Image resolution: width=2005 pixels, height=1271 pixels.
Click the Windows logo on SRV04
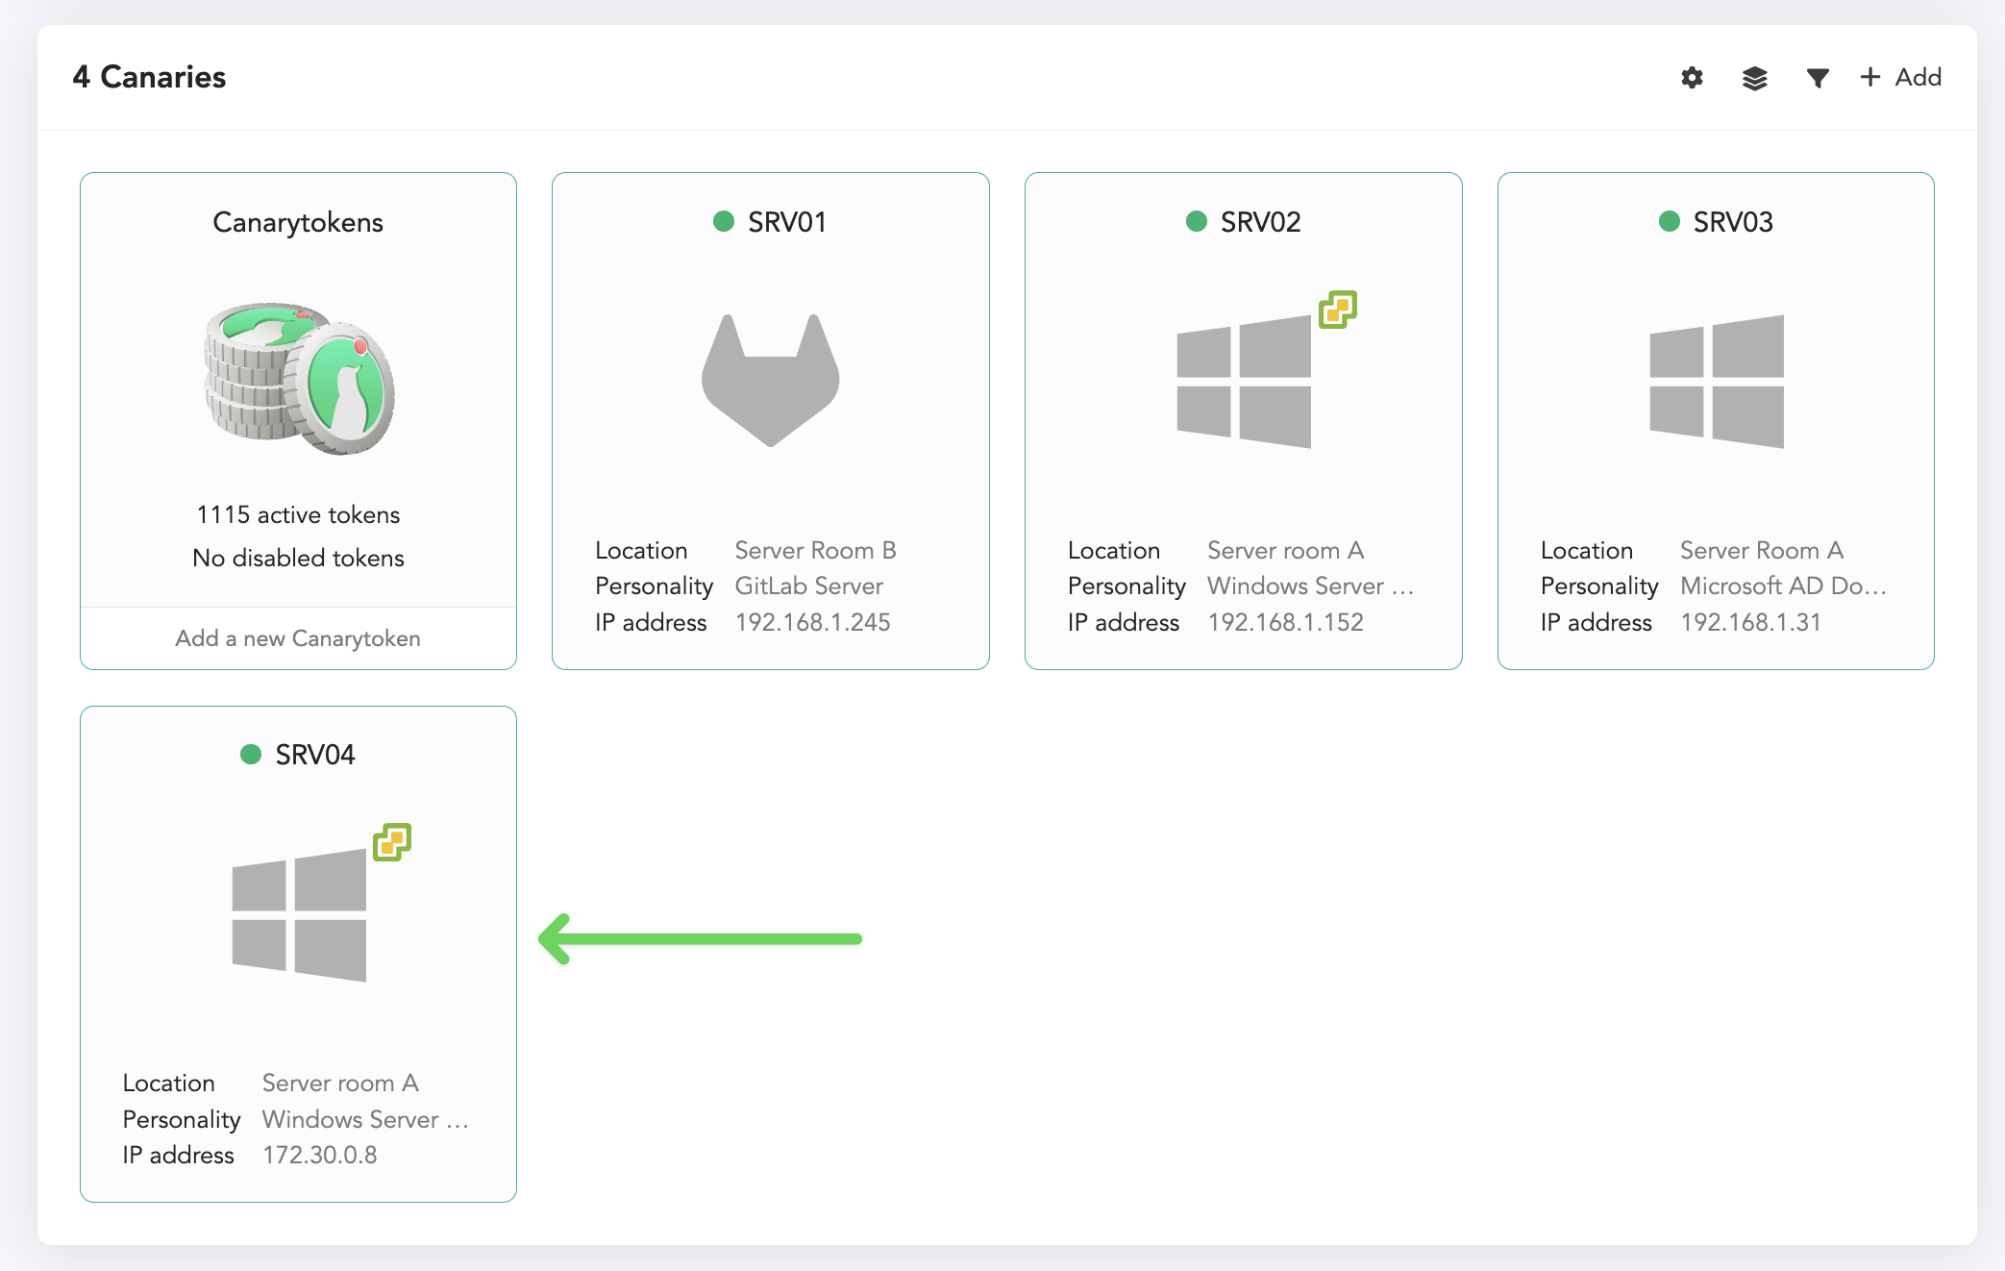point(299,915)
